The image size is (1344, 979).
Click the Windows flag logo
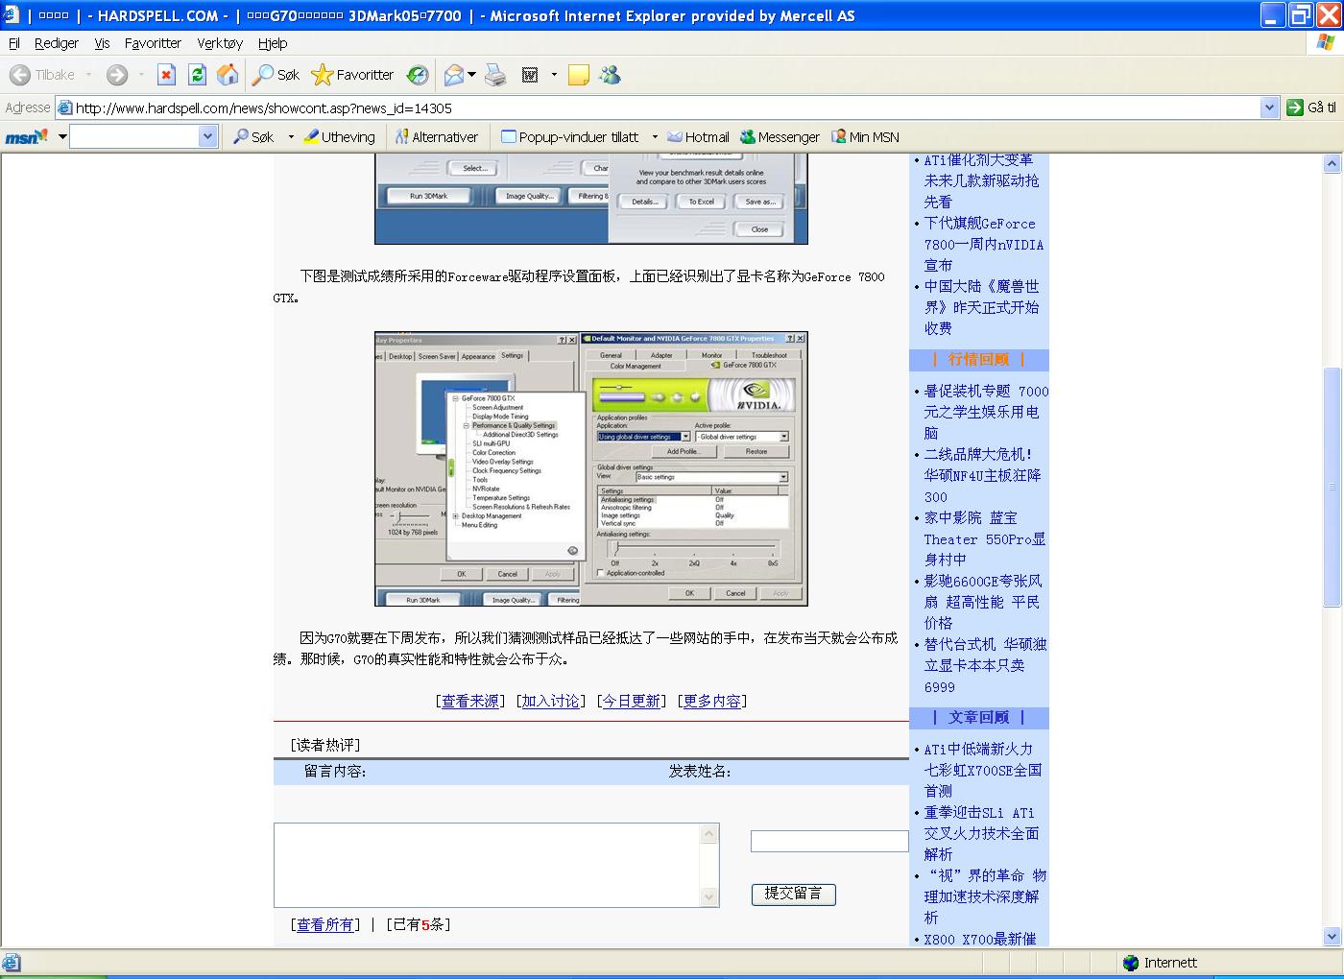pos(1326,43)
